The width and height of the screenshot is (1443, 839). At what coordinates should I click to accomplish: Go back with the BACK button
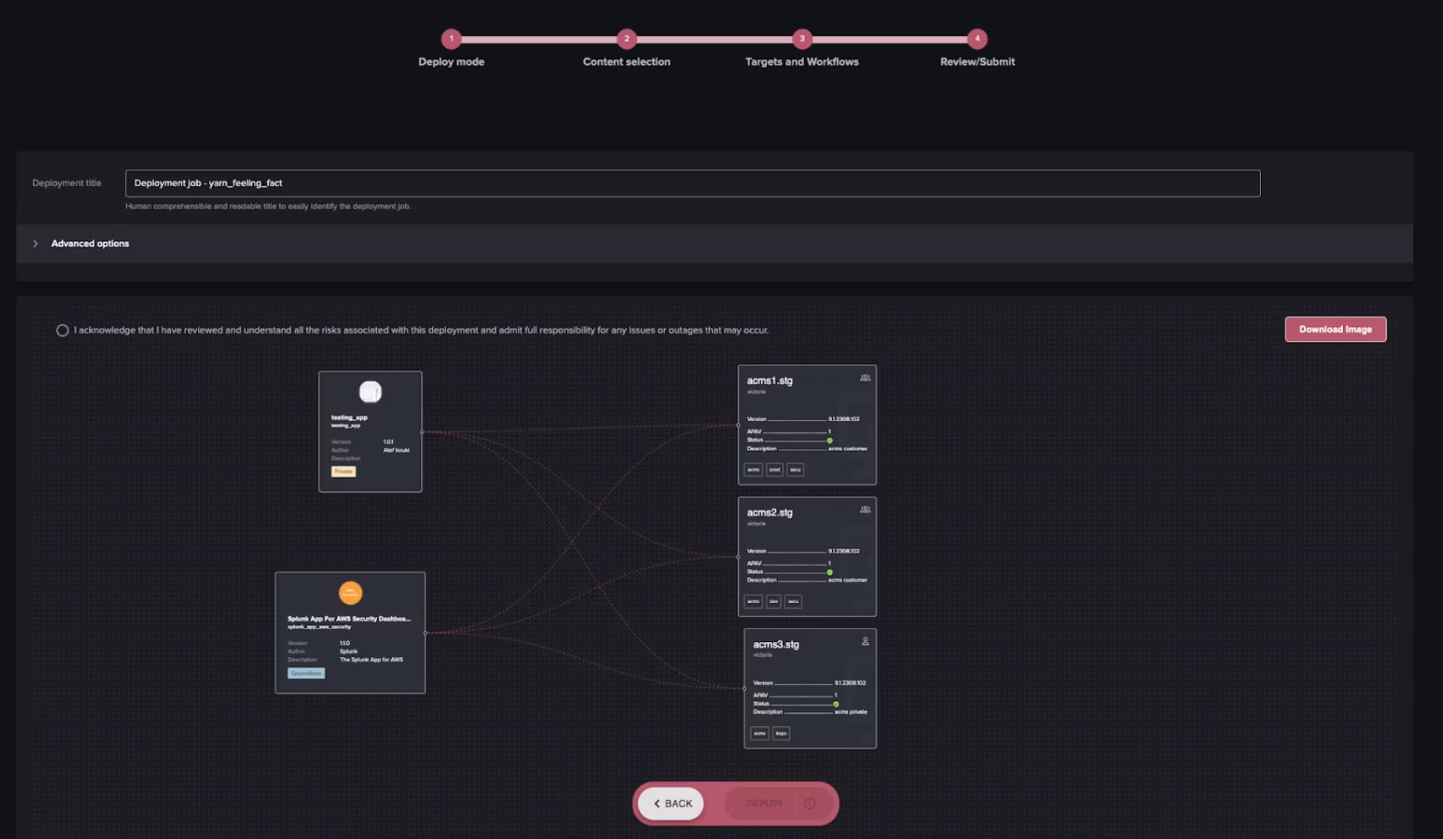click(x=671, y=804)
